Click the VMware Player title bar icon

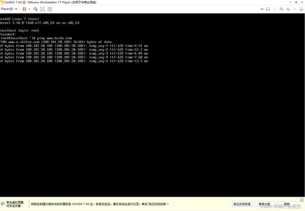pyautogui.click(x=2, y=3)
